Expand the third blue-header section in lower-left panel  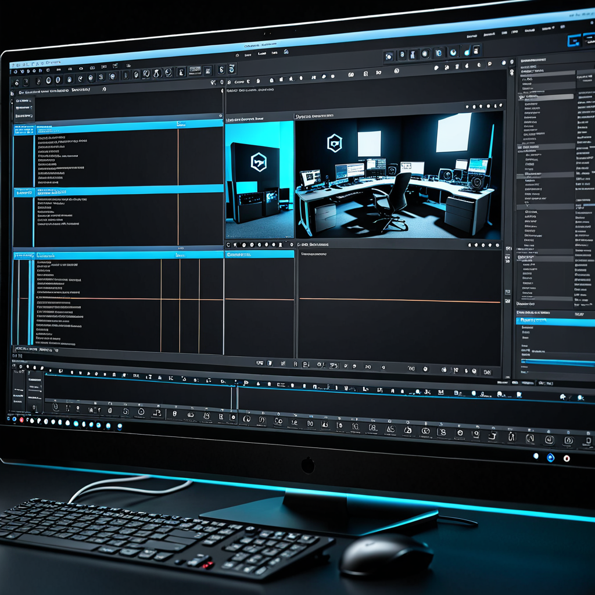[x=24, y=255]
